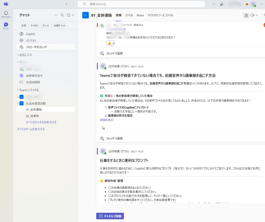Click the 検索 (Ctrl+E) search box
265x222 pixels.
tap(141, 4)
